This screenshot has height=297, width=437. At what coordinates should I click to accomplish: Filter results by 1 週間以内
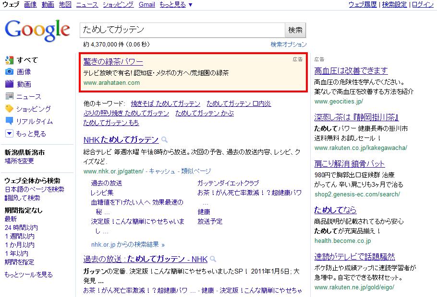tap(20, 236)
